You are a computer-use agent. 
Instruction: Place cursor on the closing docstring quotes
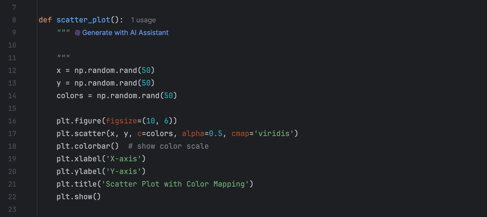click(x=63, y=57)
